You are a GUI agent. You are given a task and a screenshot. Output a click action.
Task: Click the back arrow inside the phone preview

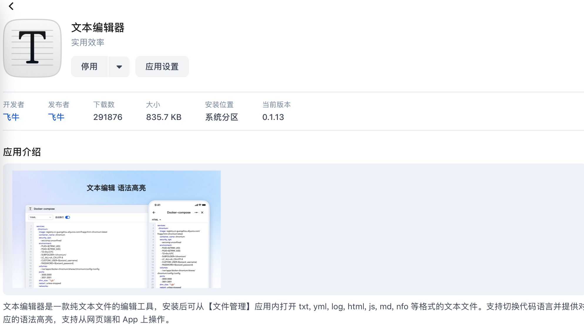tap(154, 212)
